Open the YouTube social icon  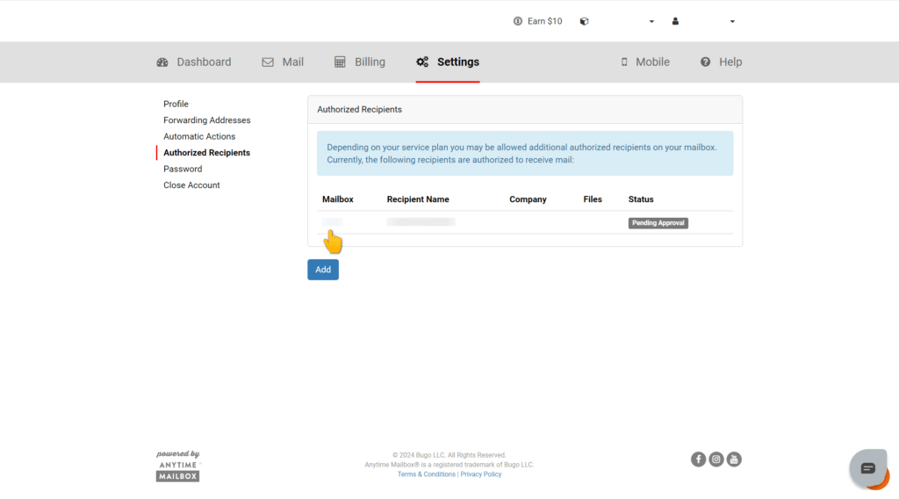[x=734, y=459]
